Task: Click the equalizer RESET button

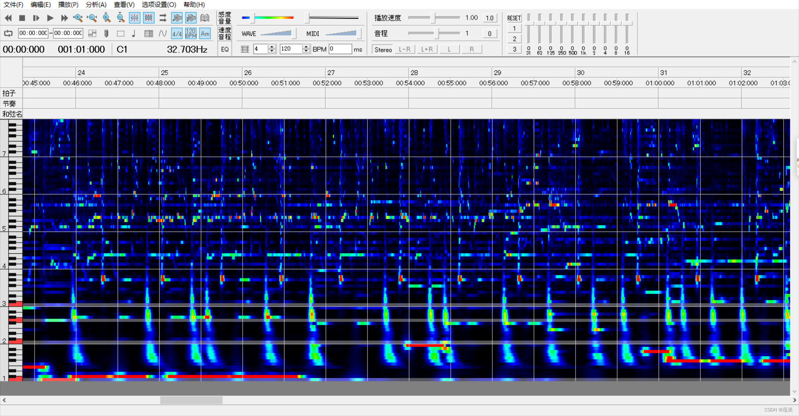Action: (x=514, y=18)
